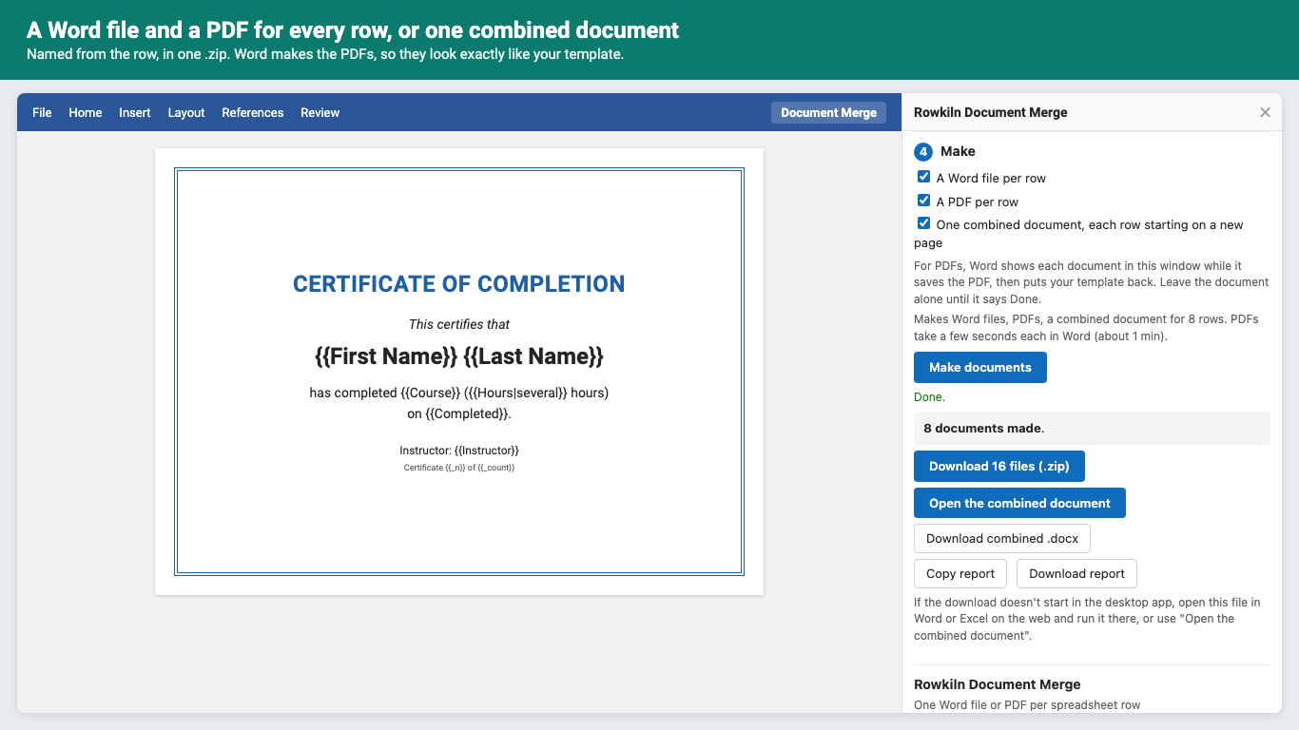The width and height of the screenshot is (1299, 730).
Task: Click the 'has completed {{Course}}' line
Action: 459,393
